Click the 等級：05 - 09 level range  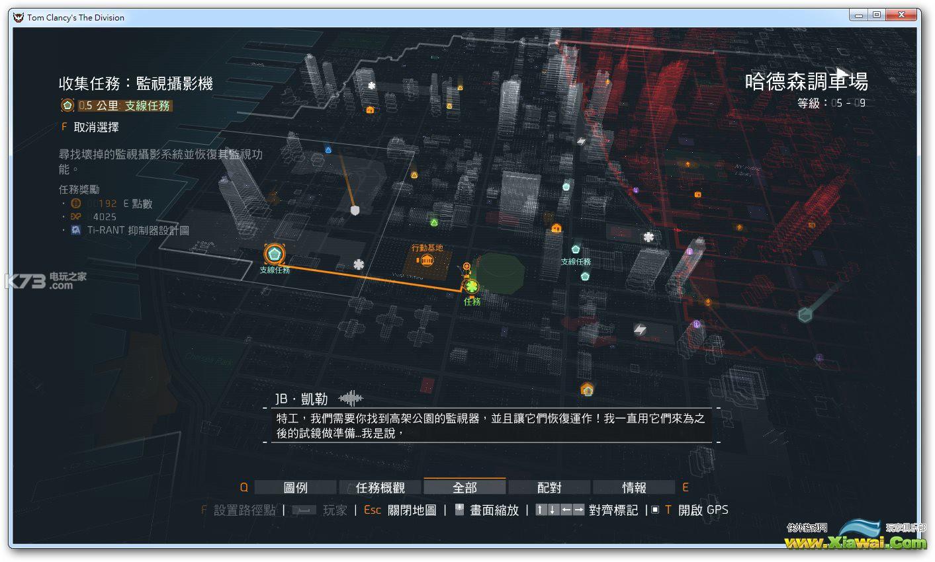point(831,103)
